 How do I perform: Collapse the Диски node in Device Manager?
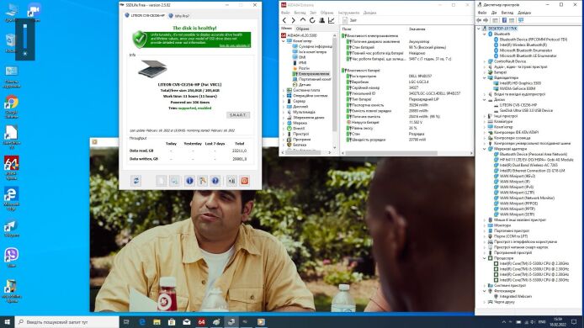[x=485, y=100]
